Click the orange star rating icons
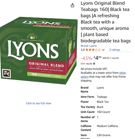The height and width of the screenshot is (139, 135). (93, 50)
